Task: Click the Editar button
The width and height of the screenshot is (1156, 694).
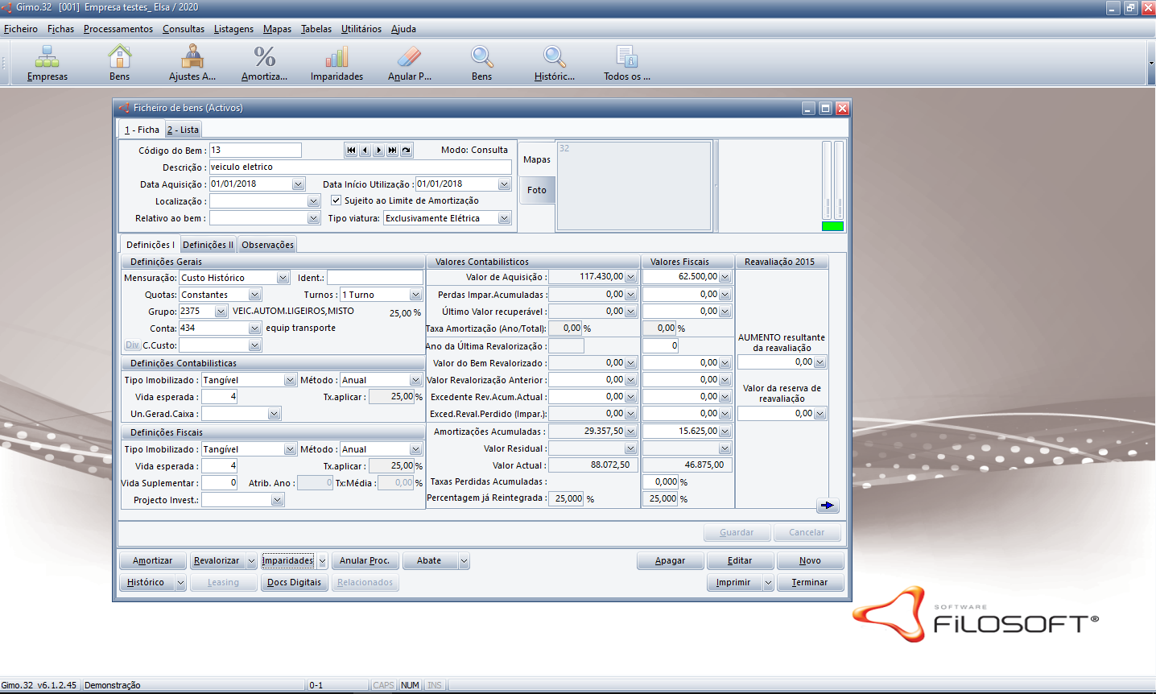Action: [739, 560]
